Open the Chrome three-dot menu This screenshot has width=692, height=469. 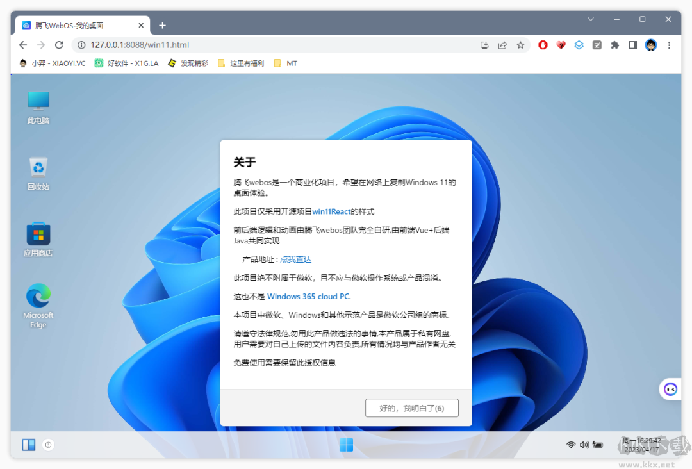(668, 45)
